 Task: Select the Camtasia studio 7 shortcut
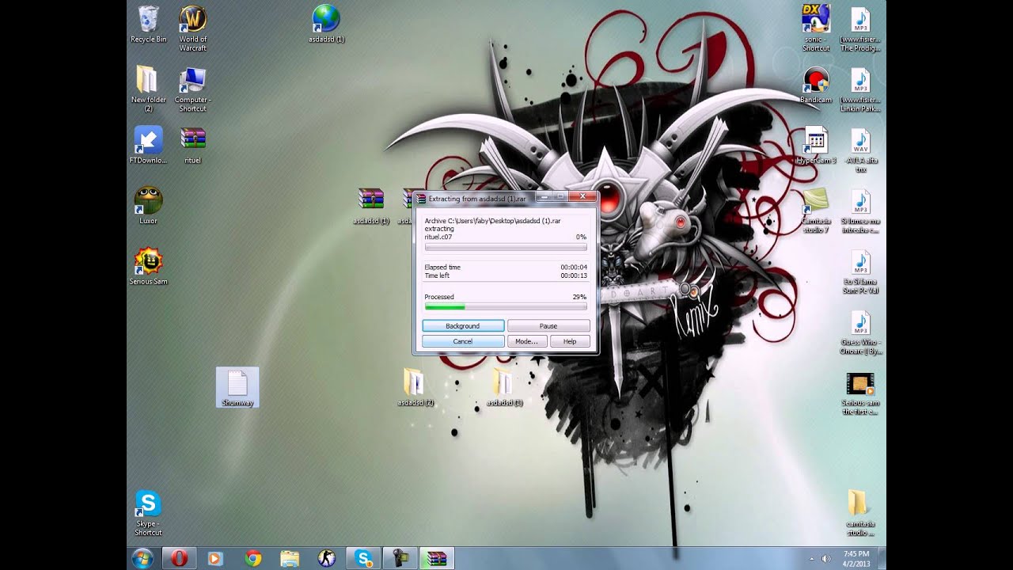(815, 210)
